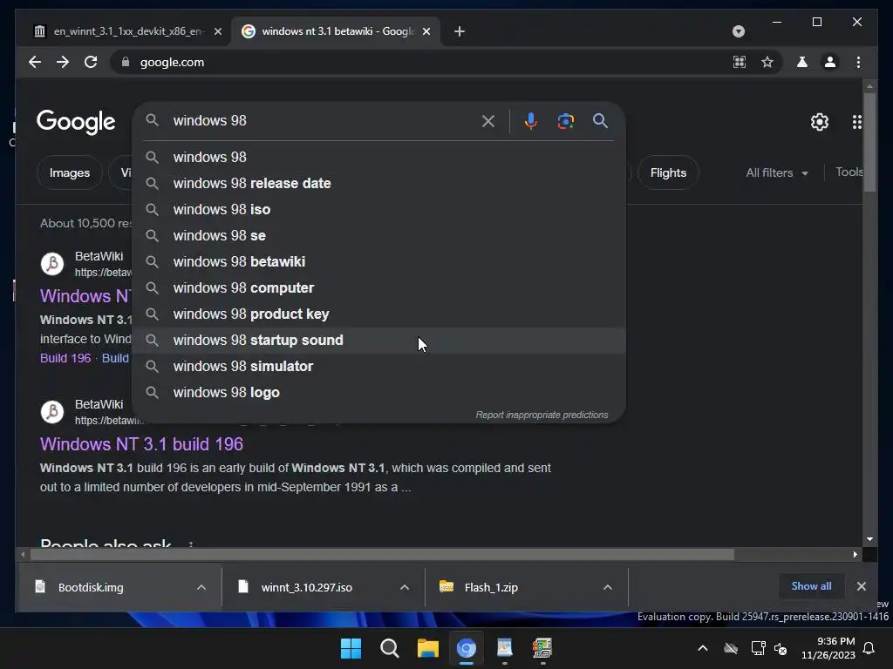The width and height of the screenshot is (893, 669).
Task: Open Windows Start menu
Action: 351,648
